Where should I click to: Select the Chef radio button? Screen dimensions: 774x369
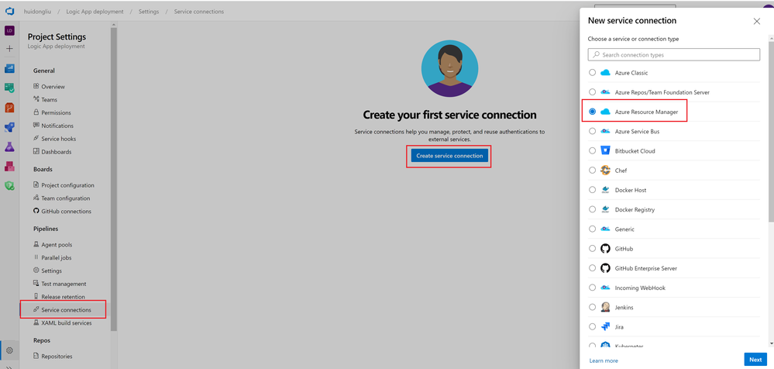coord(593,171)
